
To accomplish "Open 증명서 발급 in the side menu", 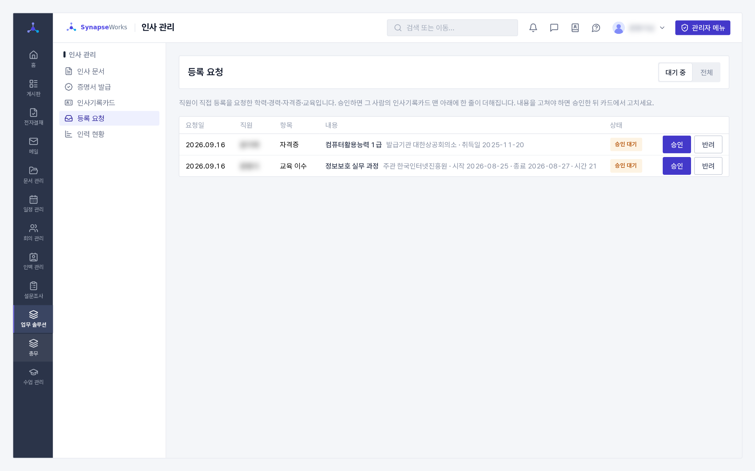I will [109, 87].
